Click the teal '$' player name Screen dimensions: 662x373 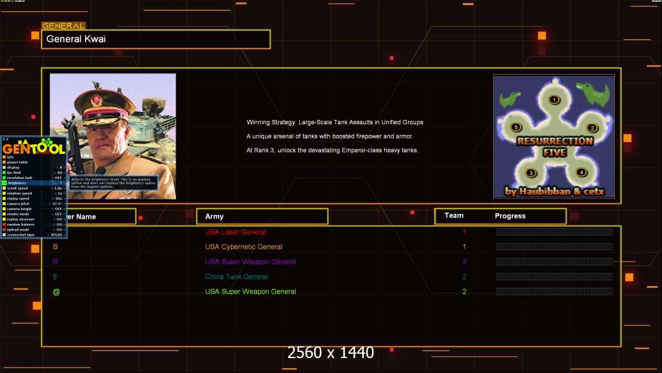tap(55, 277)
